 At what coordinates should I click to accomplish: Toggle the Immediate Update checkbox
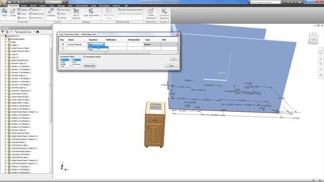(x=84, y=57)
